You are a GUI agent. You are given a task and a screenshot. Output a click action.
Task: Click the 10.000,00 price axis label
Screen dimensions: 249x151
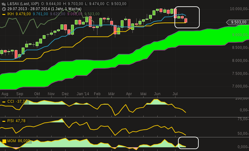click(x=239, y=9)
